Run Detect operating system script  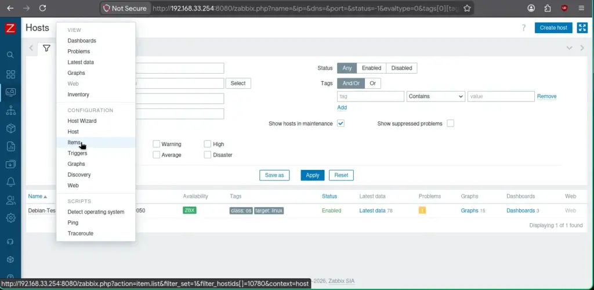point(96,212)
